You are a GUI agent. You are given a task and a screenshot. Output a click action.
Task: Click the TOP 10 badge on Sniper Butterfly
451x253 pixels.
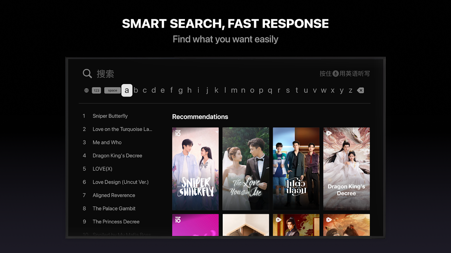(178, 133)
